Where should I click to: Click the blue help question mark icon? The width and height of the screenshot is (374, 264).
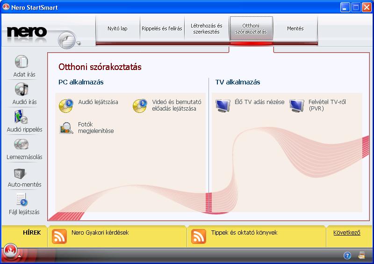[347, 255]
